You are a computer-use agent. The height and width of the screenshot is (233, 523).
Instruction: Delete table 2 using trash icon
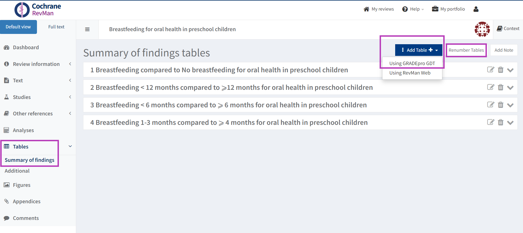pyautogui.click(x=500, y=87)
